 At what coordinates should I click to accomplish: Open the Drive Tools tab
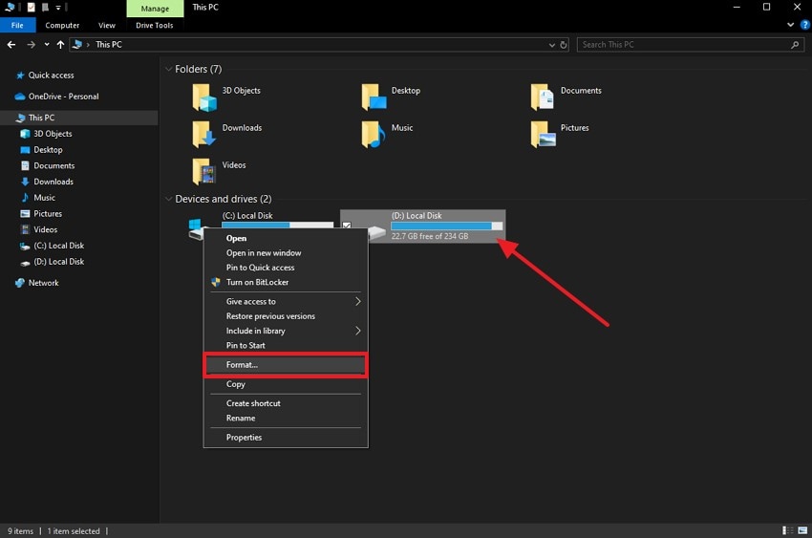pos(155,26)
